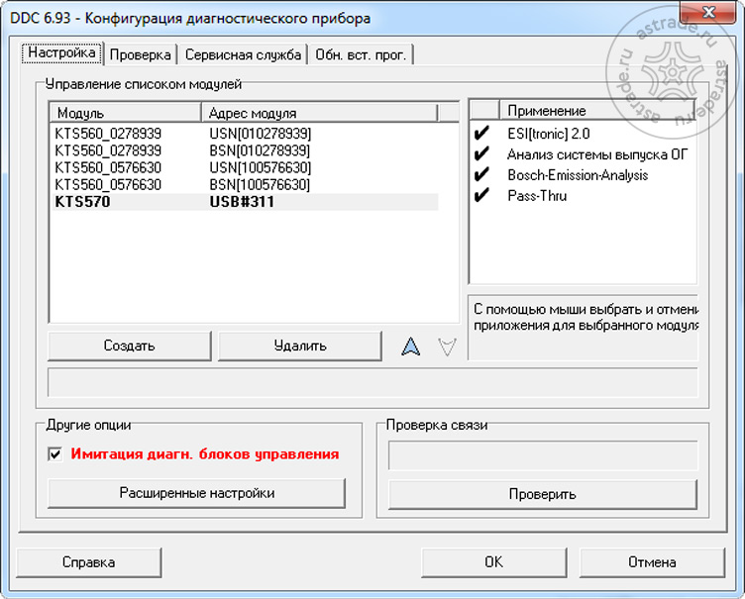
Task: Open Расширенные настройки
Action: point(197,493)
